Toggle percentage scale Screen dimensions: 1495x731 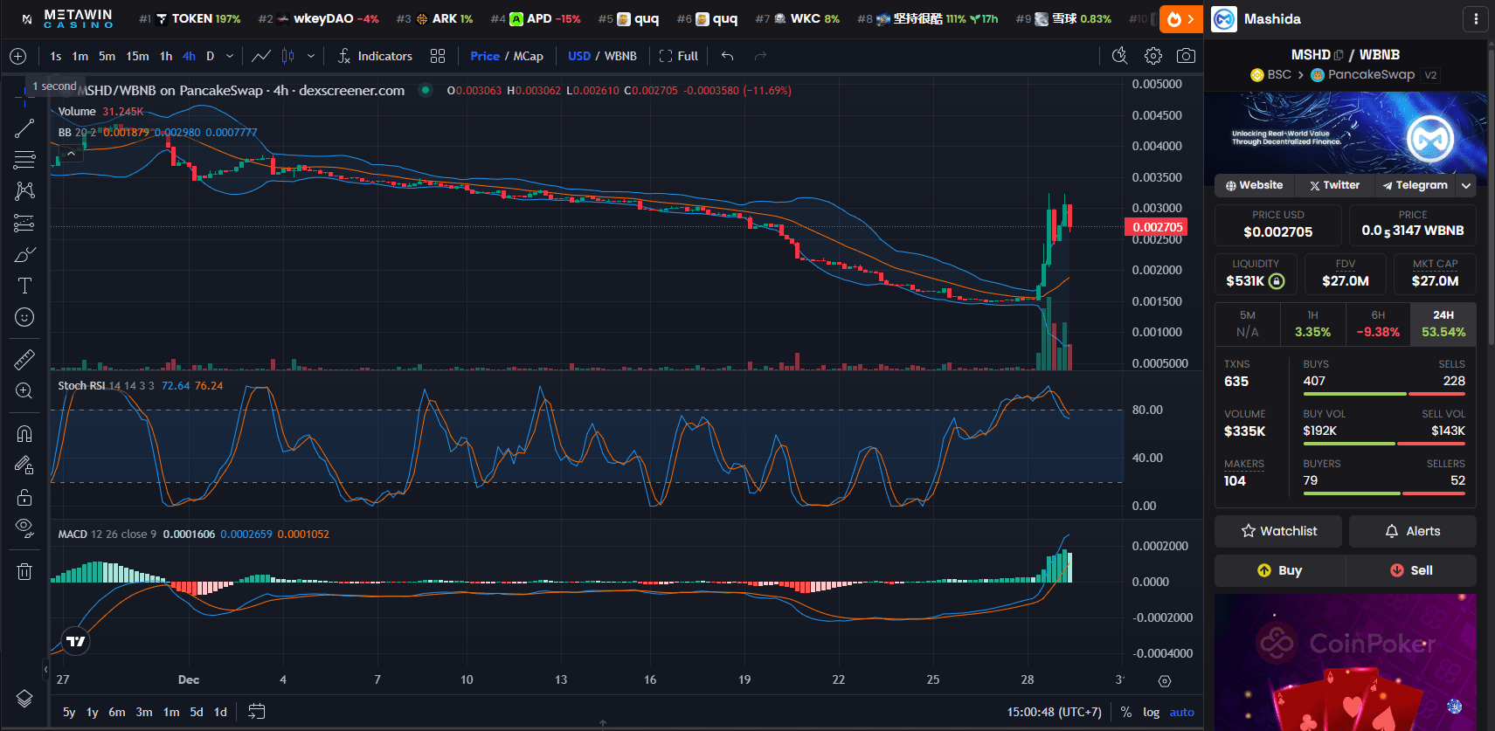click(x=1126, y=712)
